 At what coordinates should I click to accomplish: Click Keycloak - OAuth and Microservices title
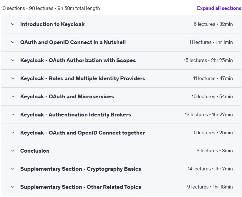coord(67,96)
